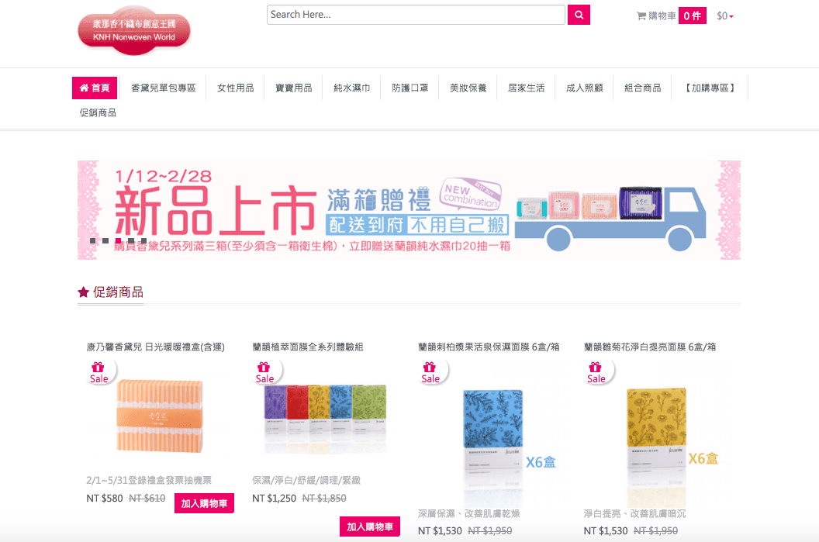Select the last carousel indicator dot on the banner
The width and height of the screenshot is (819, 542).
click(x=143, y=240)
